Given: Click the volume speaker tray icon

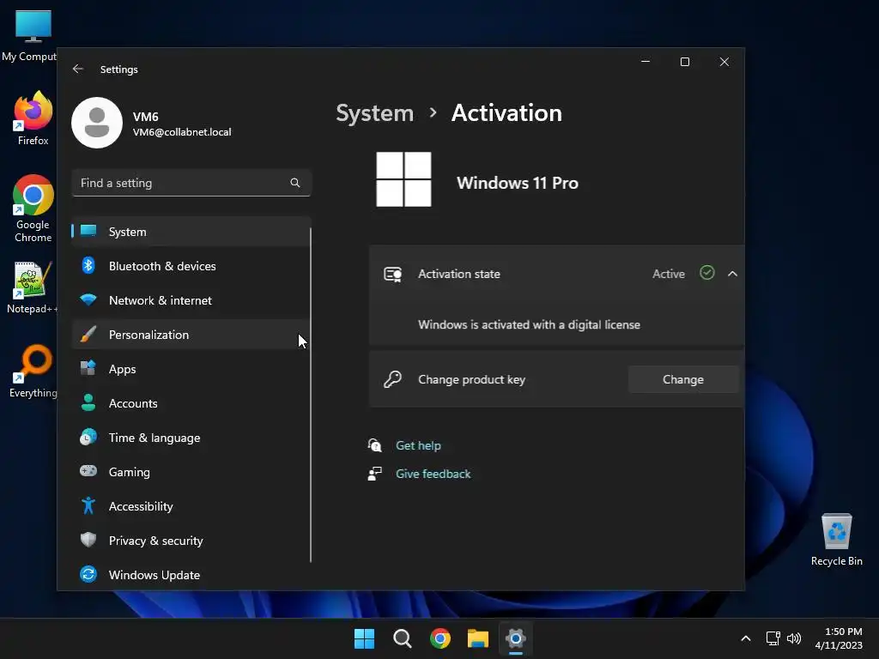Looking at the screenshot, I should click(794, 638).
